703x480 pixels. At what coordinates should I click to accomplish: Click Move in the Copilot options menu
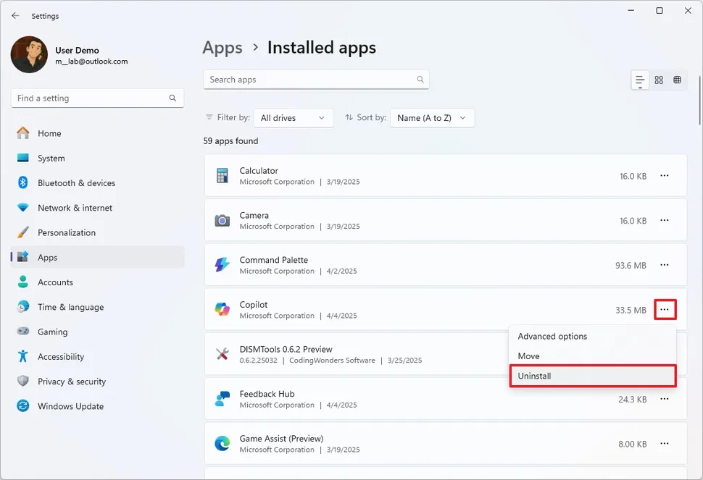[528, 356]
